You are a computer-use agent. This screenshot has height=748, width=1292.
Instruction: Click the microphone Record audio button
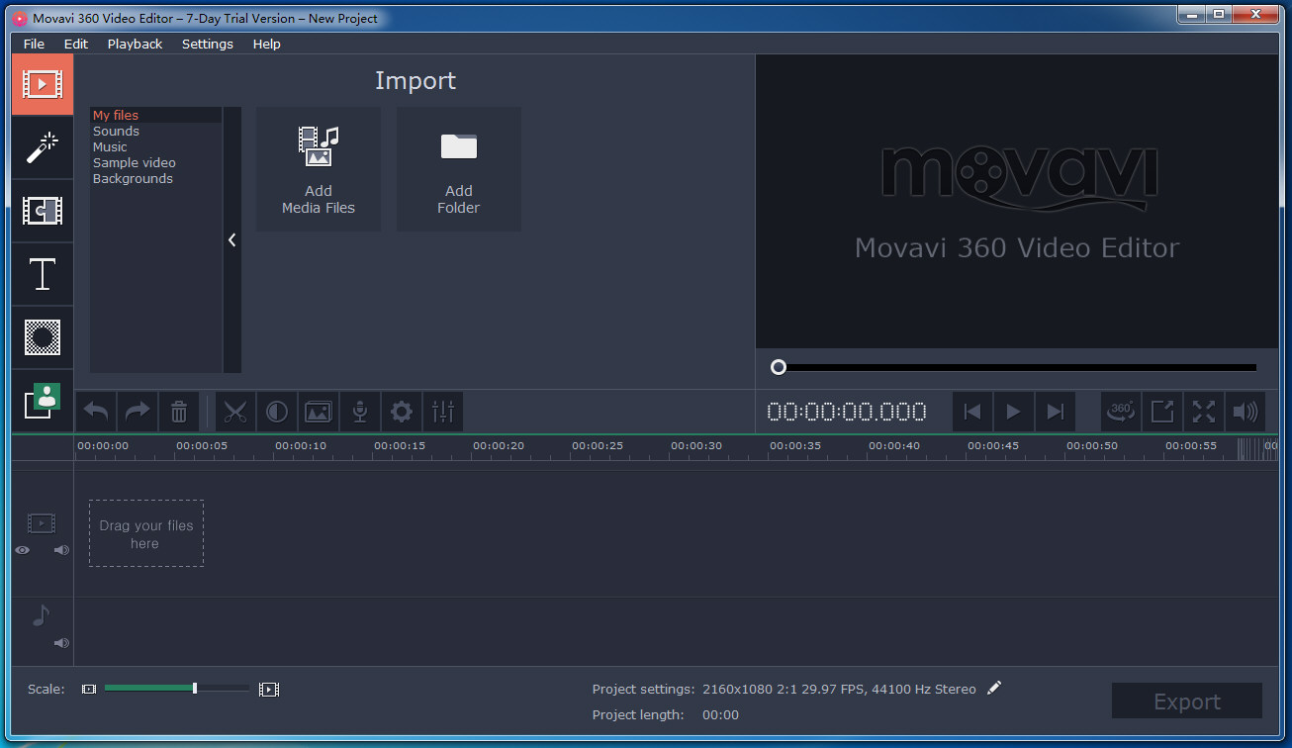click(360, 412)
